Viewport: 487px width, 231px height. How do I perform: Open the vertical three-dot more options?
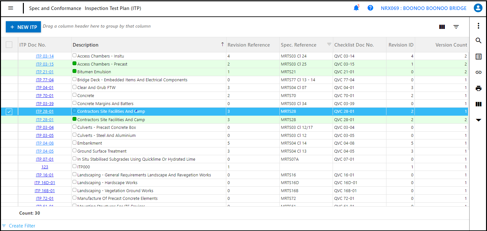pos(479,26)
